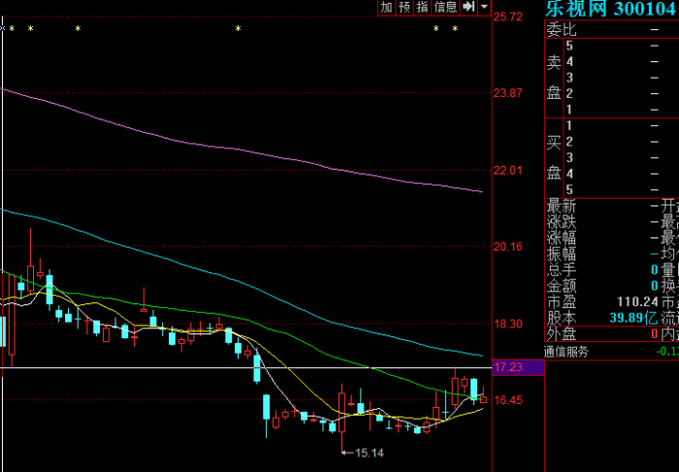Viewport: 679px width, 472px height.
Task: Select the 通信服务 sector label
Action: 566,352
